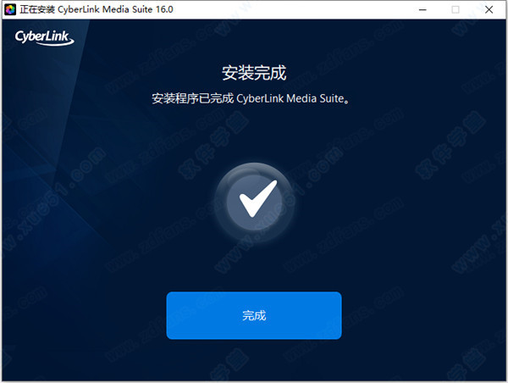The width and height of the screenshot is (508, 383).
Task: Click the greyed-out maximize window icon
Action: coord(456,9)
